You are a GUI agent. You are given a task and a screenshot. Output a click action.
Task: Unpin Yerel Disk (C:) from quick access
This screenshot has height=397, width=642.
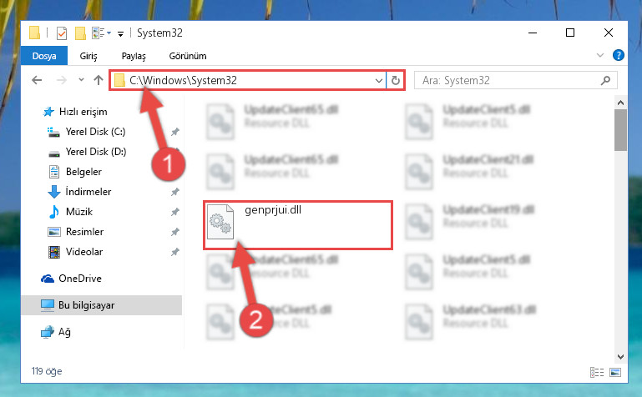tap(174, 132)
